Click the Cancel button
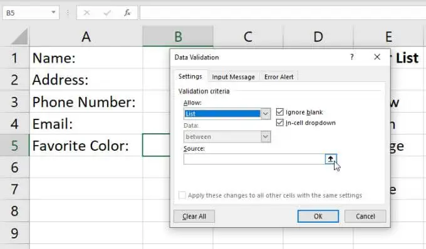This screenshot has width=426, height=249. click(365, 216)
